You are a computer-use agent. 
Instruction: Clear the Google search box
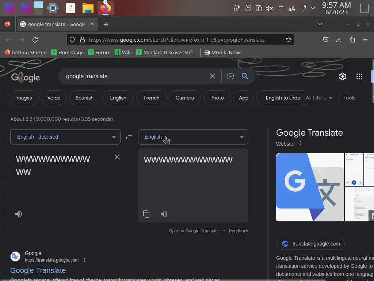point(212,76)
